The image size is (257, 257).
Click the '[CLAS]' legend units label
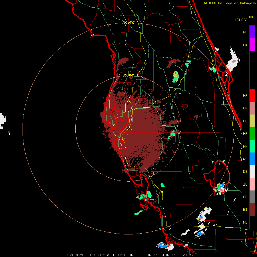(241, 20)
